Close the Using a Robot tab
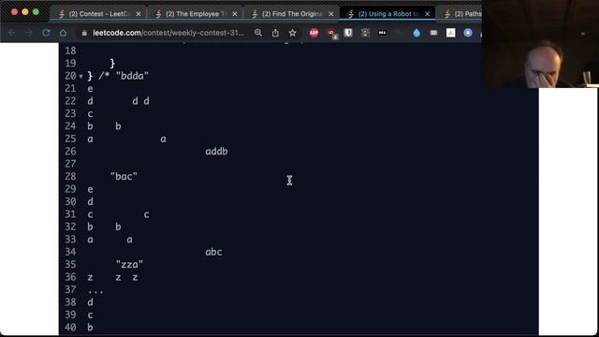Image resolution: width=599 pixels, height=337 pixels. click(x=427, y=14)
